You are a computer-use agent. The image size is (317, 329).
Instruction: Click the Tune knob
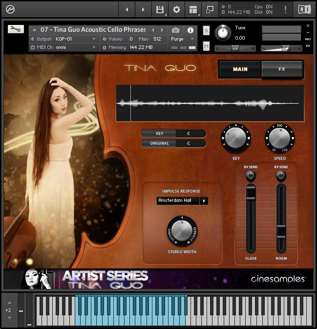(x=223, y=33)
